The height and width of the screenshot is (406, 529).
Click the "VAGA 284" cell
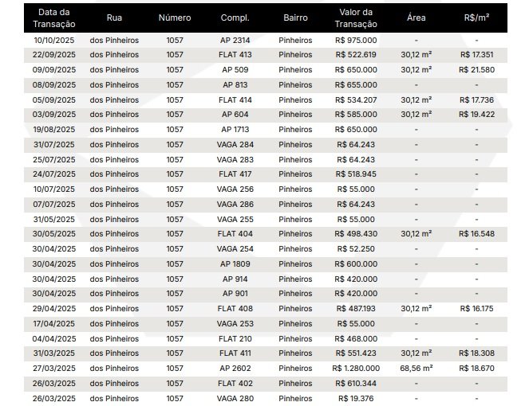coord(235,144)
